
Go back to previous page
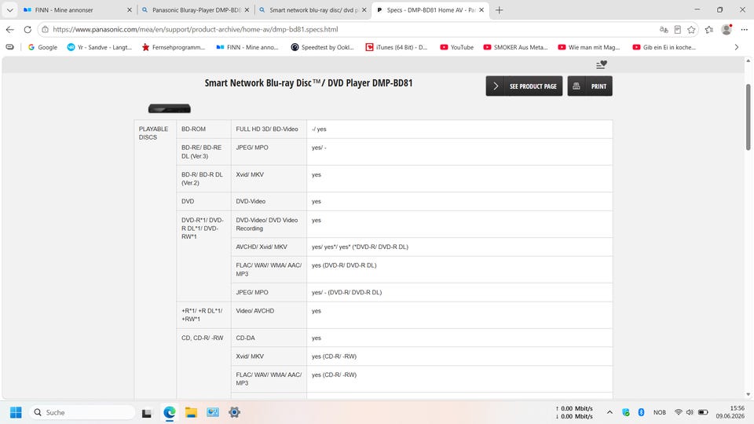[10, 29]
